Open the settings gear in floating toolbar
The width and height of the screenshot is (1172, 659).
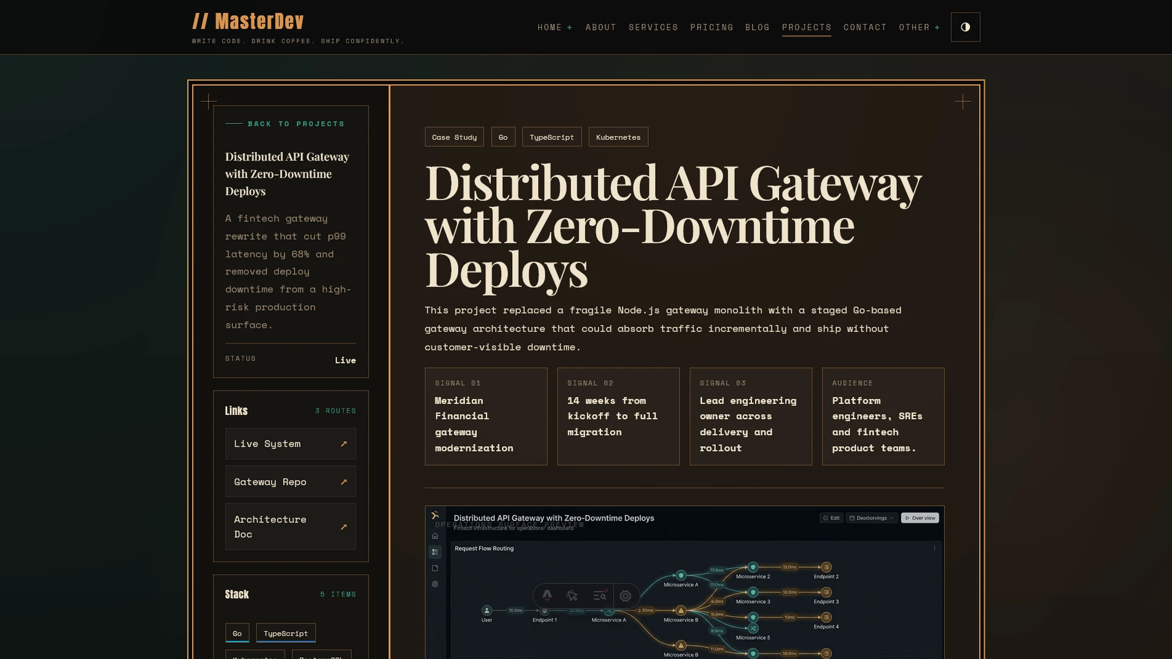coord(626,596)
